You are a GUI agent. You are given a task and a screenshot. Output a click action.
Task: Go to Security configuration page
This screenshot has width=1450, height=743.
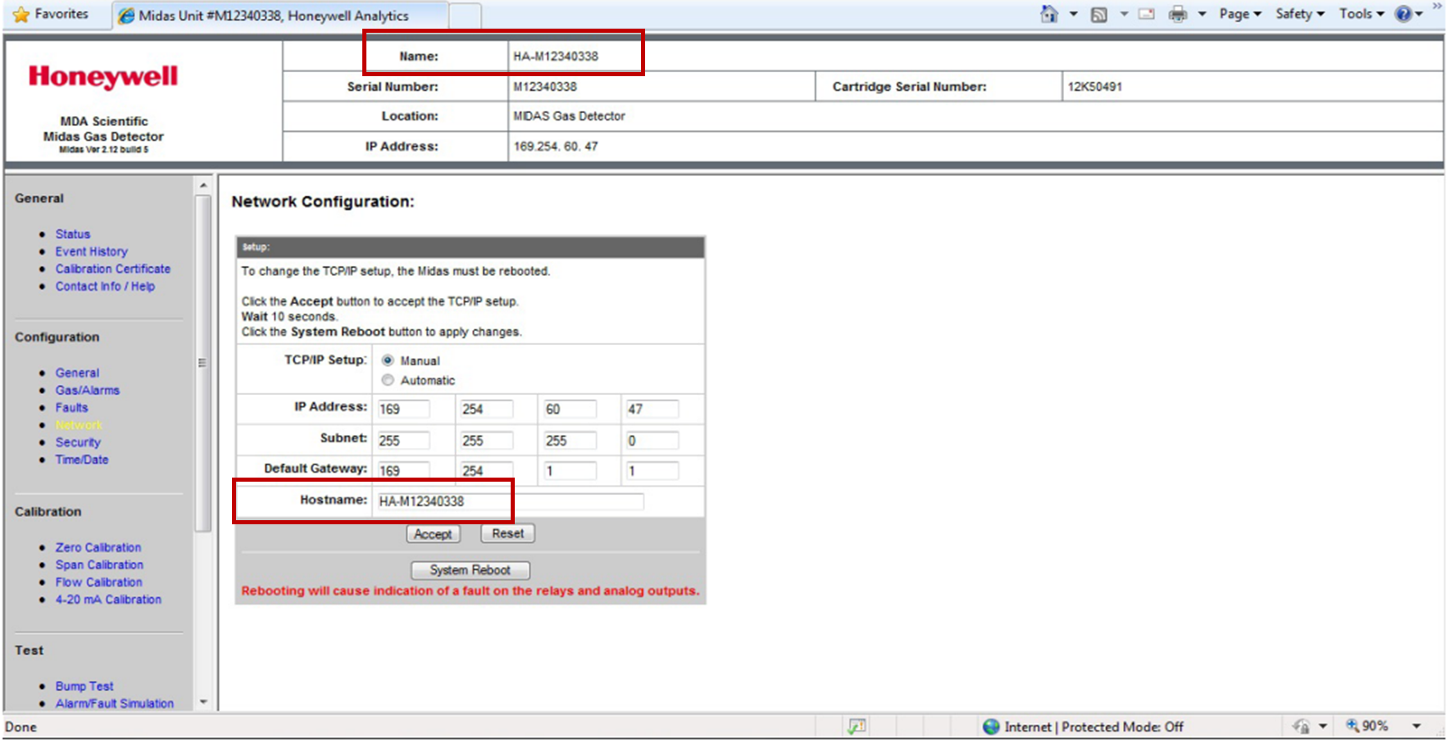click(78, 442)
